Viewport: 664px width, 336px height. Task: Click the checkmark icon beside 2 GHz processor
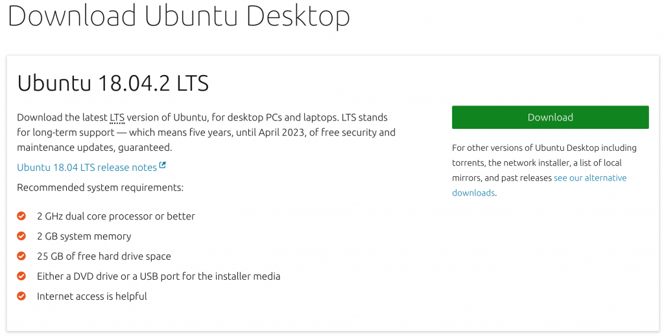click(21, 216)
